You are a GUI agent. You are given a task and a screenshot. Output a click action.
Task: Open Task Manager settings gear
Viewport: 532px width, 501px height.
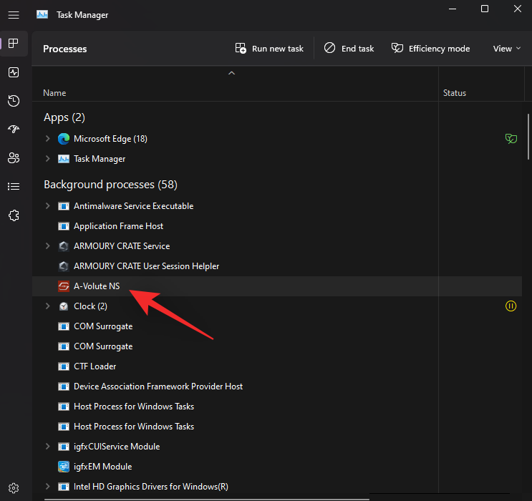[14, 488]
